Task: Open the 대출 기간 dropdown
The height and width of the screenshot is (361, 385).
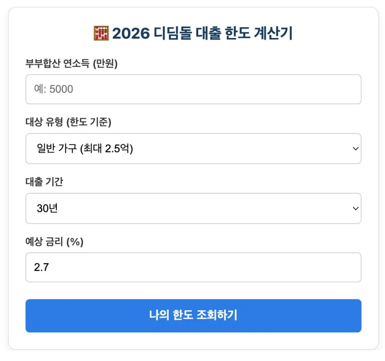Action: (193, 208)
